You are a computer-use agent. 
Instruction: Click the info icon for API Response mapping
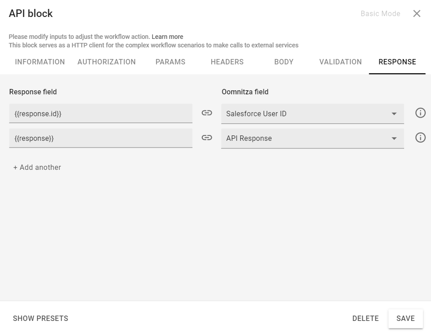coord(420,137)
